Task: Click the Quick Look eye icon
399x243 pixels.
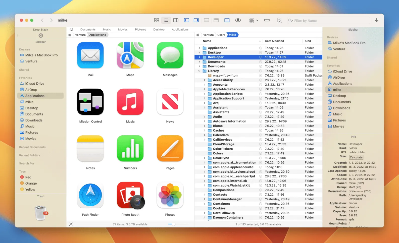Action: click(238, 20)
